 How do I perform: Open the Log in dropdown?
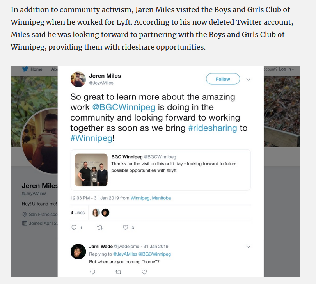(286, 69)
